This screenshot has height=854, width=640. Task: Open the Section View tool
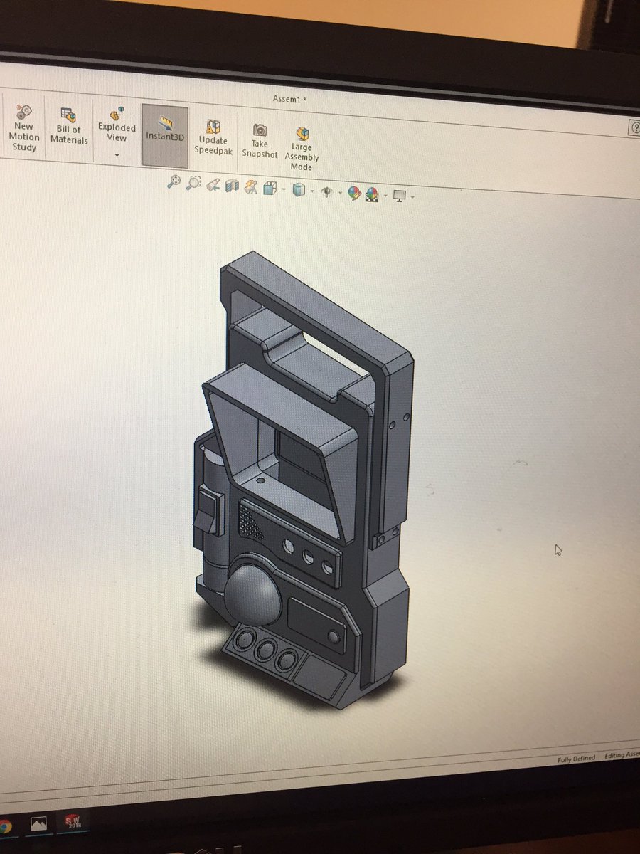tap(231, 186)
